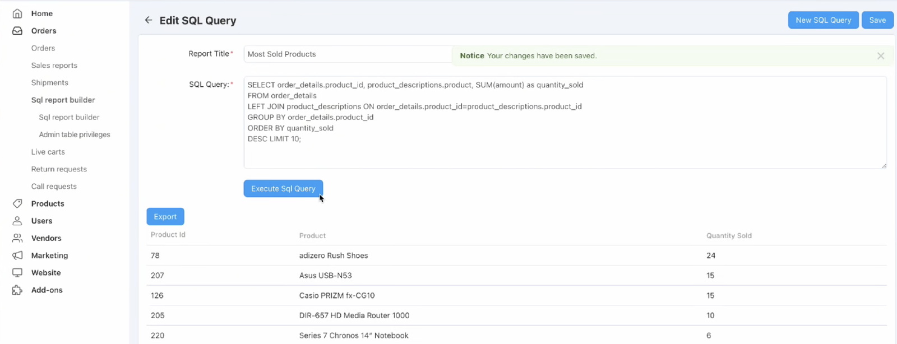Click quantity sold value 6
897x344 pixels.
point(709,336)
